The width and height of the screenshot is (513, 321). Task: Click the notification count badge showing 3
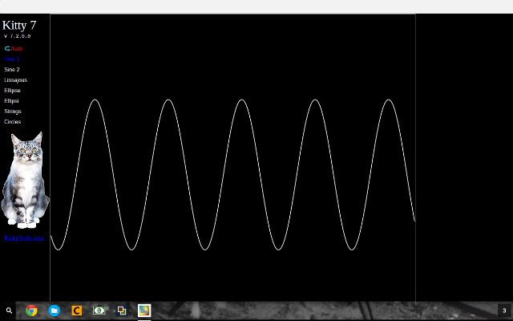coord(504,311)
